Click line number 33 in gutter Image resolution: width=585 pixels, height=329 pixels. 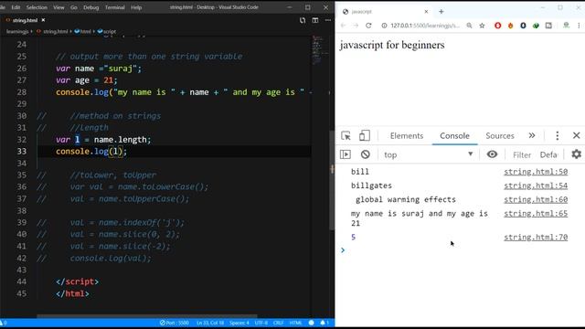(x=22, y=152)
